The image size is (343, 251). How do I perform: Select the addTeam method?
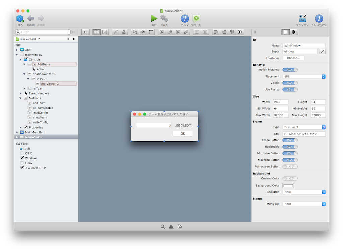[x=39, y=103]
